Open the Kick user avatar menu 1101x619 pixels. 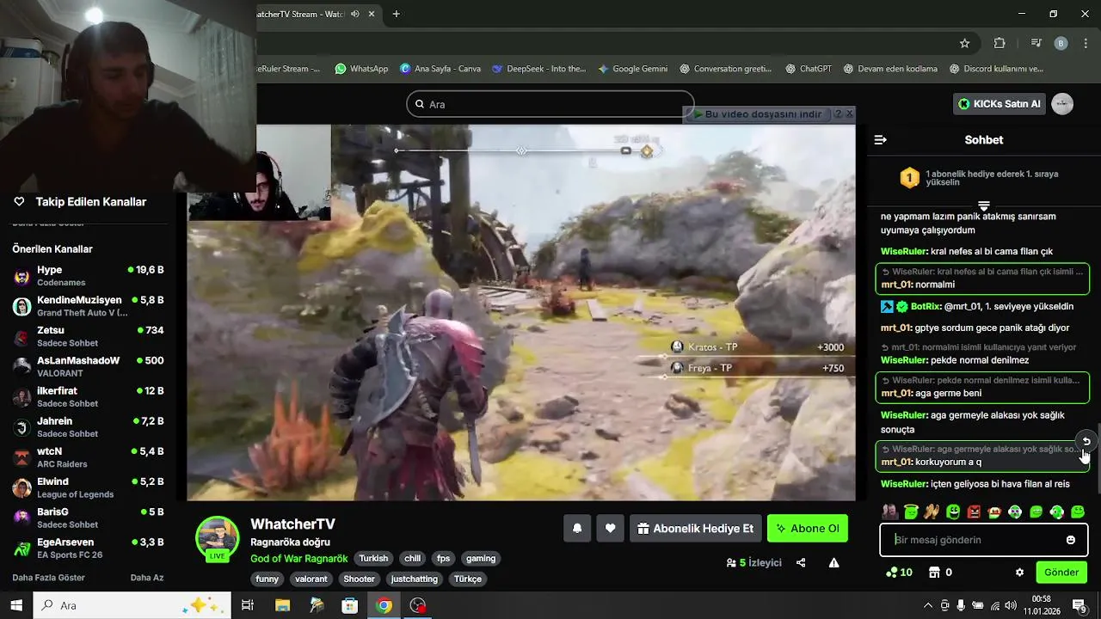pos(1062,104)
